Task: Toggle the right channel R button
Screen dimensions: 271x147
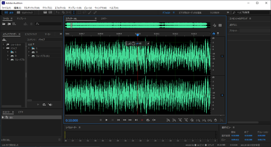Action: tap(222, 95)
